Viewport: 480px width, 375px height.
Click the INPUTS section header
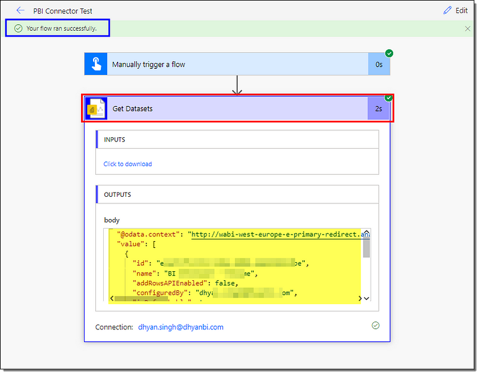click(x=237, y=139)
